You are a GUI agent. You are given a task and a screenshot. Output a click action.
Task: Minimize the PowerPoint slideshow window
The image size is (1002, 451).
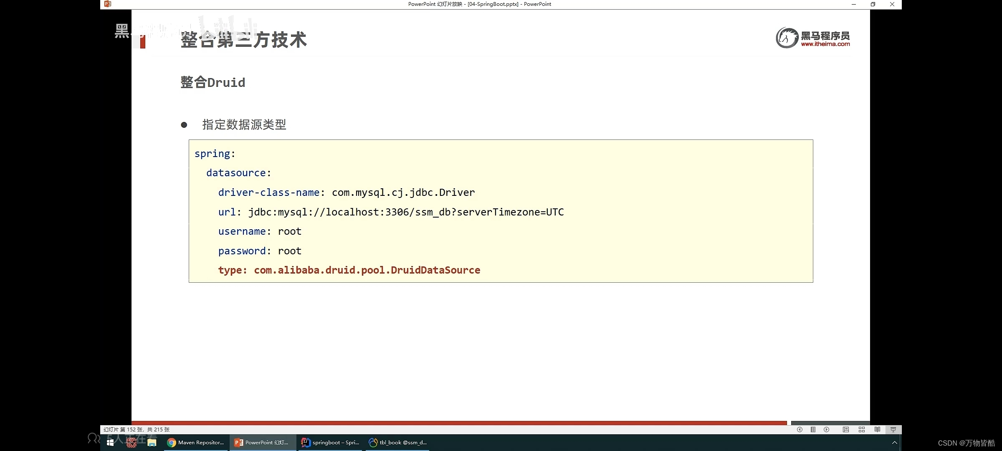tap(854, 4)
